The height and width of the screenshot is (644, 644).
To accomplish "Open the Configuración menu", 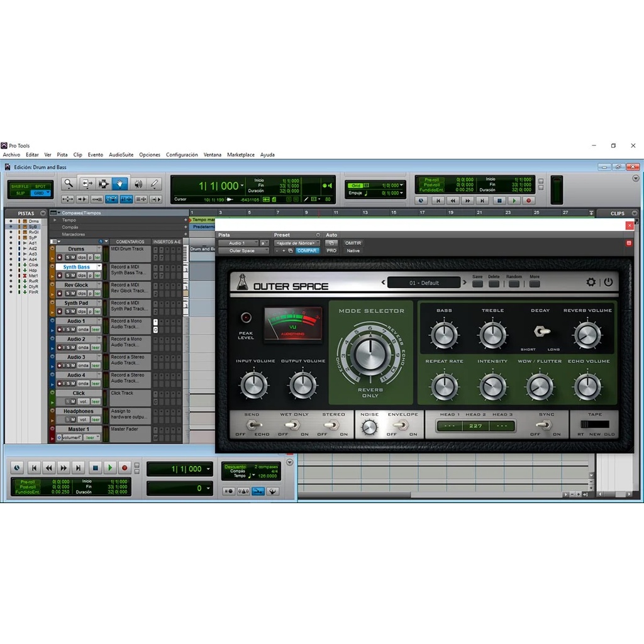I will (182, 155).
